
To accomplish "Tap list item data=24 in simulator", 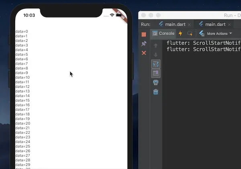I will (23, 142).
